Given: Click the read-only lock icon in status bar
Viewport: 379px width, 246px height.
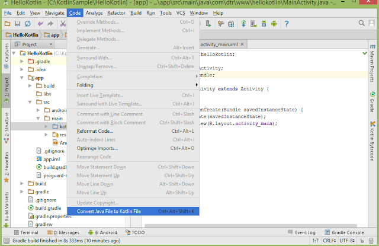Looking at the screenshot, I should tap(362, 241).
